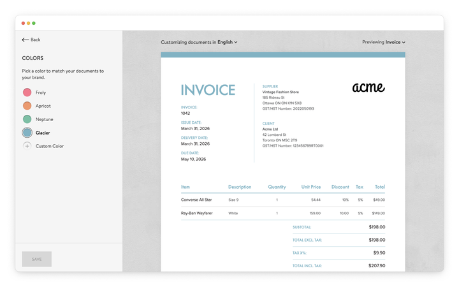Click the red close window button
This screenshot has height=287, width=459.
23,23
